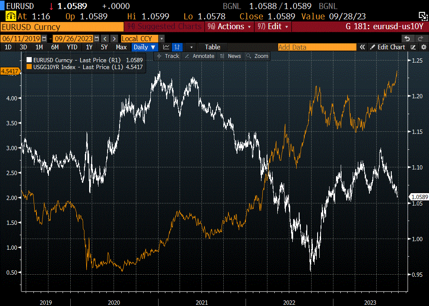Click the 'Hi 1.0599' header value
Viewport: 429px width, 306px height.
148,16
